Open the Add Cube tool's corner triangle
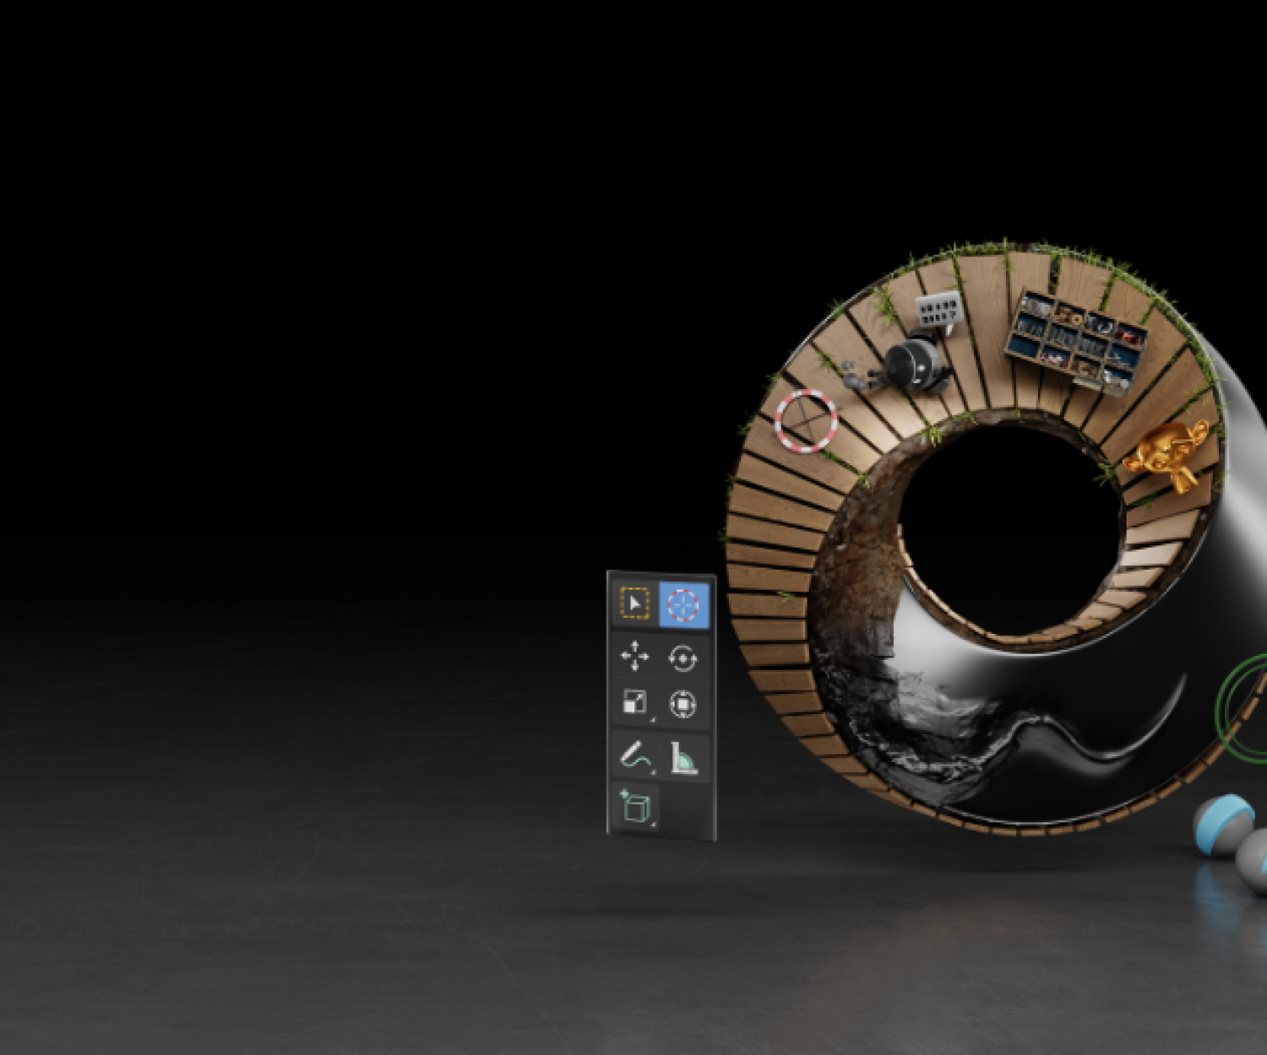 pos(653,824)
